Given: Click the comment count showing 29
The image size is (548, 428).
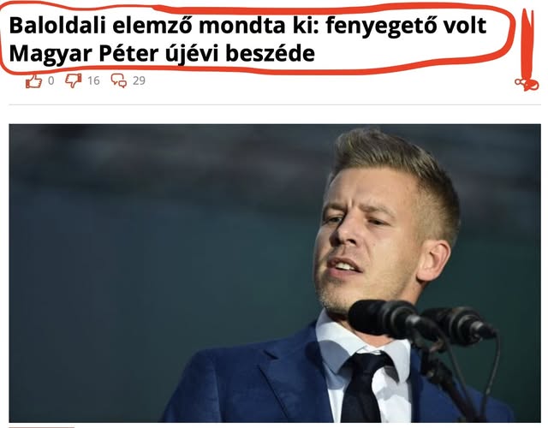Looking at the screenshot, I should click(x=139, y=80).
